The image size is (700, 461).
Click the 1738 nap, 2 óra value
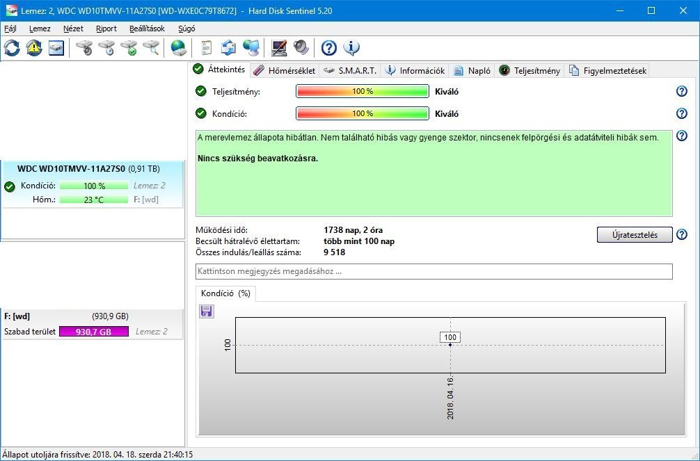pos(353,230)
